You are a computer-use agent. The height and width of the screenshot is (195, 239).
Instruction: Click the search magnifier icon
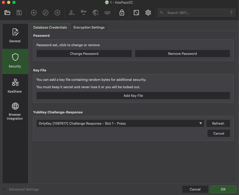(x=162, y=13)
